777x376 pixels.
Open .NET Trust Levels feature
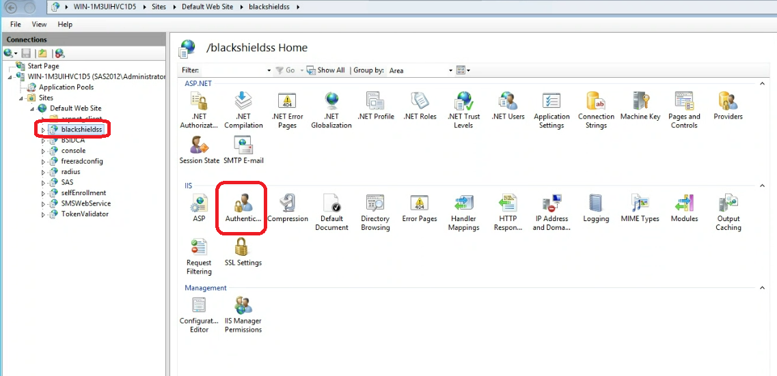pyautogui.click(x=464, y=111)
